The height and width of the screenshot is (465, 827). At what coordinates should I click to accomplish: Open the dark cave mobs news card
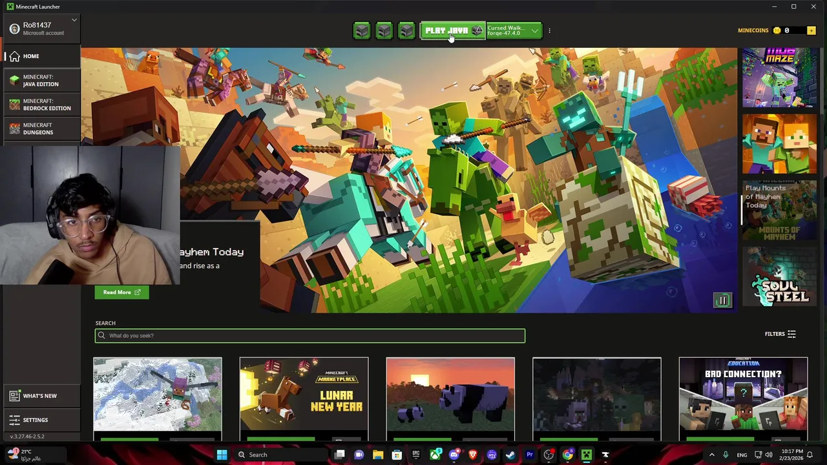pyautogui.click(x=597, y=399)
